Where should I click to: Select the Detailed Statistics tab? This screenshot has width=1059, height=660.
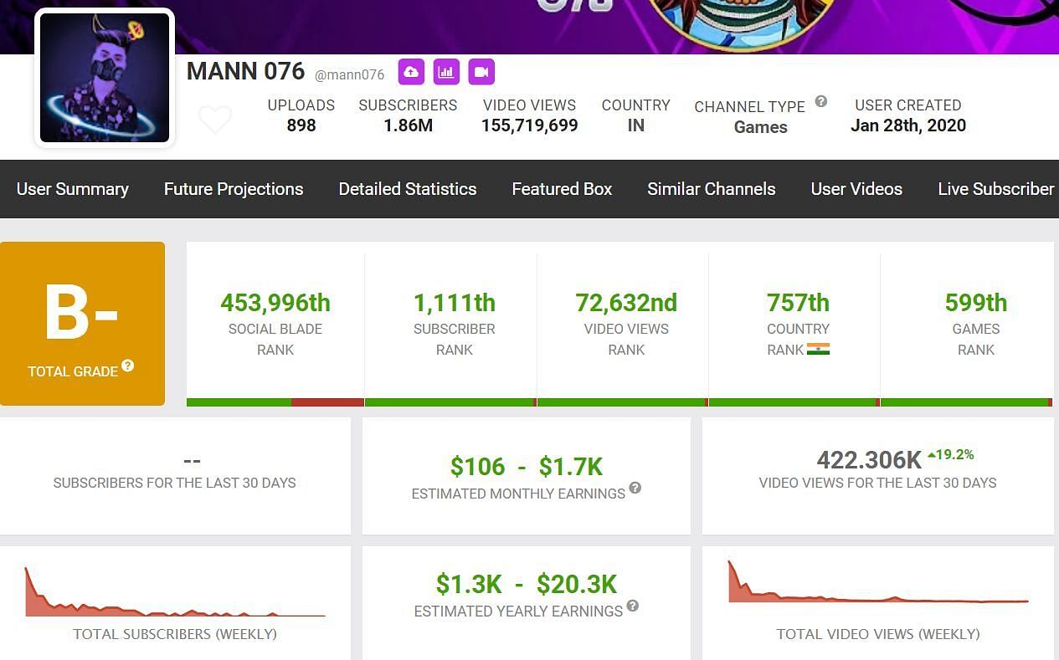[408, 189]
